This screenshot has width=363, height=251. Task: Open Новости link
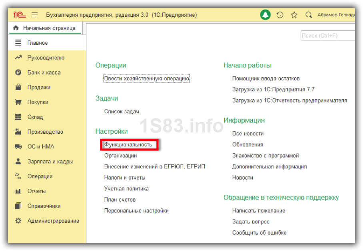243,178
